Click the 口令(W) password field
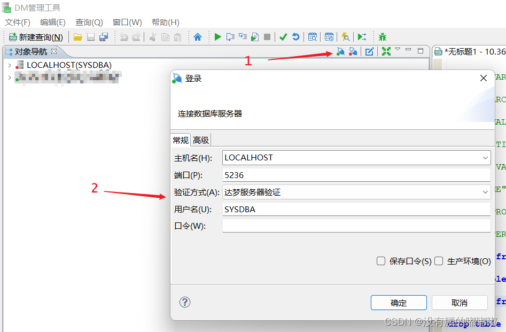 click(x=356, y=226)
